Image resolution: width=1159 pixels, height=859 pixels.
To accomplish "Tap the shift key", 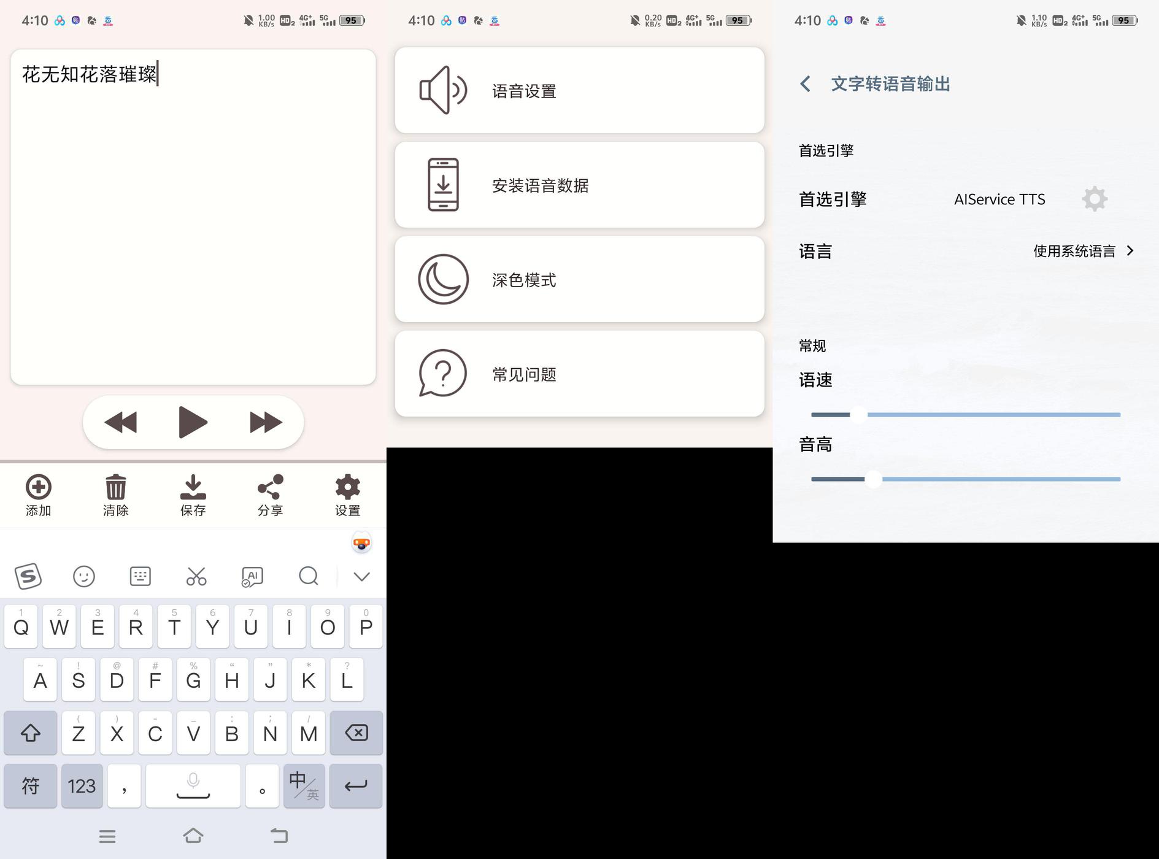I will [x=31, y=733].
